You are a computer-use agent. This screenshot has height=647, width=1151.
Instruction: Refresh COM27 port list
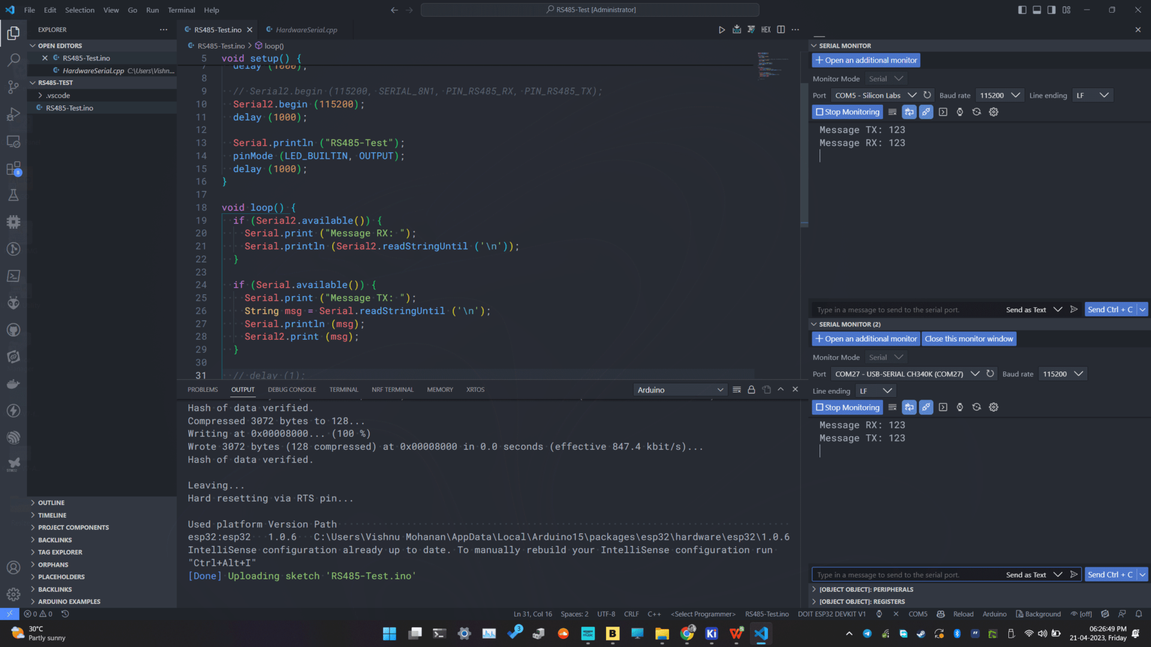point(990,374)
